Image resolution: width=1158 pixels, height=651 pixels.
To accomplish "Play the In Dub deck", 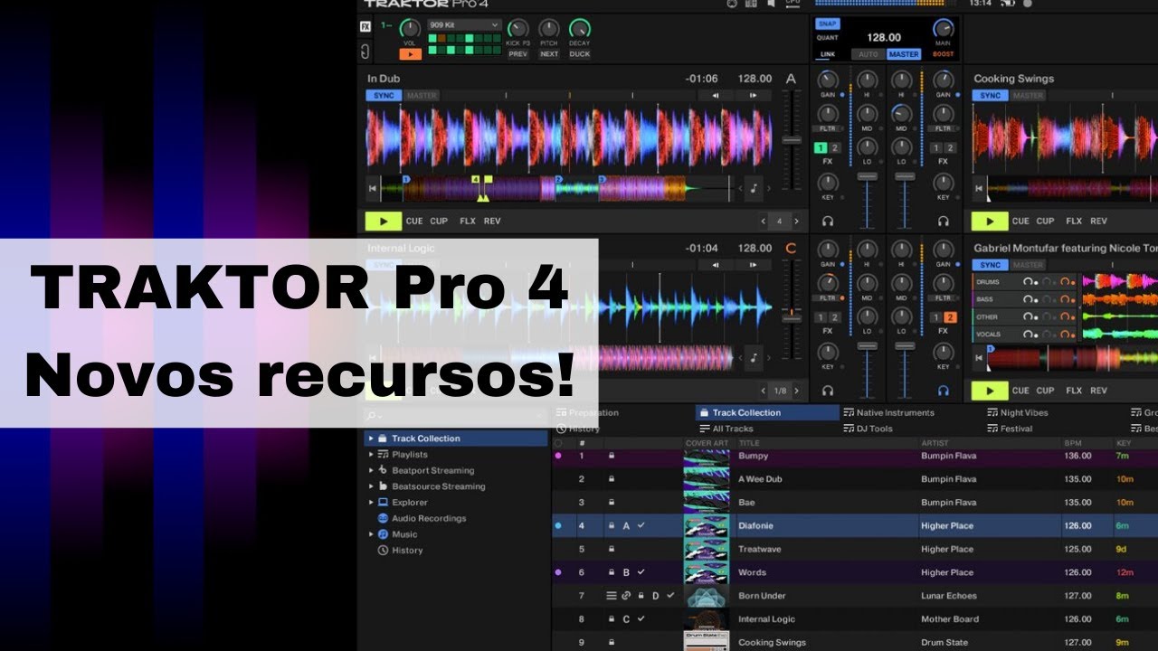I will (384, 221).
